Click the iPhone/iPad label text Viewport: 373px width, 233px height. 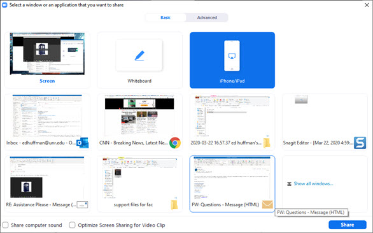[x=232, y=81]
